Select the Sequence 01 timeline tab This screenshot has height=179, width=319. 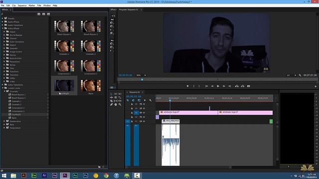tap(135, 92)
